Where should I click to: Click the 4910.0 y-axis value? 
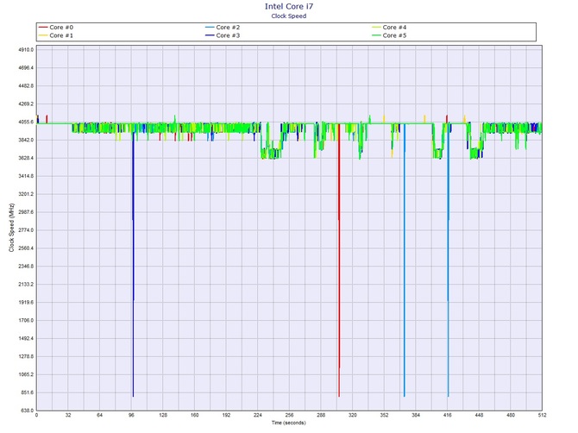[x=26, y=50]
